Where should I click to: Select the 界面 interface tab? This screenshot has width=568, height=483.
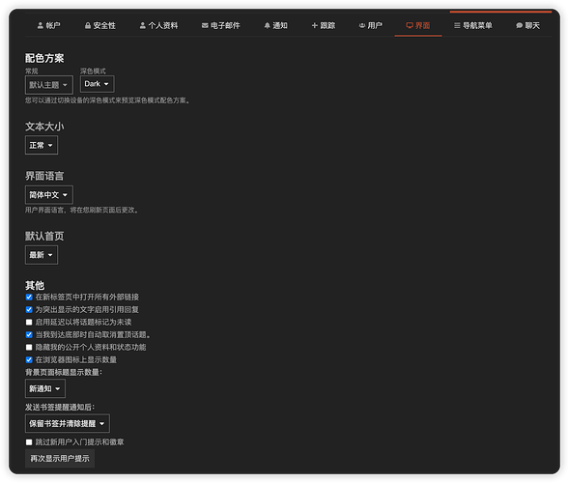[x=418, y=25]
